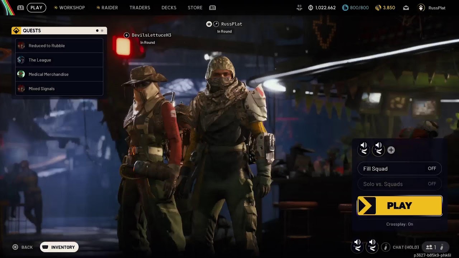Click the plus icon beside DevilsLettuceH3
This screenshot has height=258, width=459.
[127, 35]
